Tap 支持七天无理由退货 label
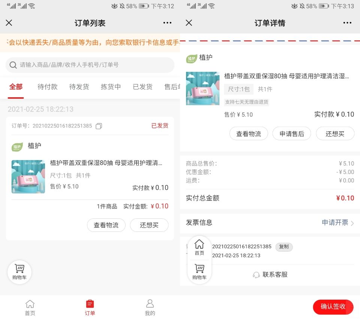Viewport: 360px width, 319px height. coord(247,102)
